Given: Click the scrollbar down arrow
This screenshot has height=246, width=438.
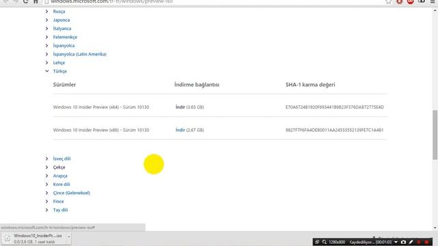Looking at the screenshot, I should pos(435,228).
